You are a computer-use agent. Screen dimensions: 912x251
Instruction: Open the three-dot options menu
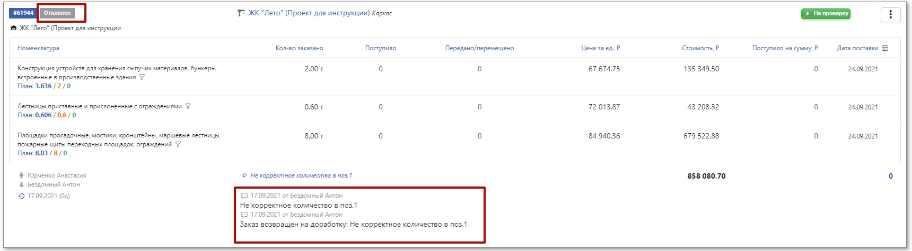[x=890, y=14]
